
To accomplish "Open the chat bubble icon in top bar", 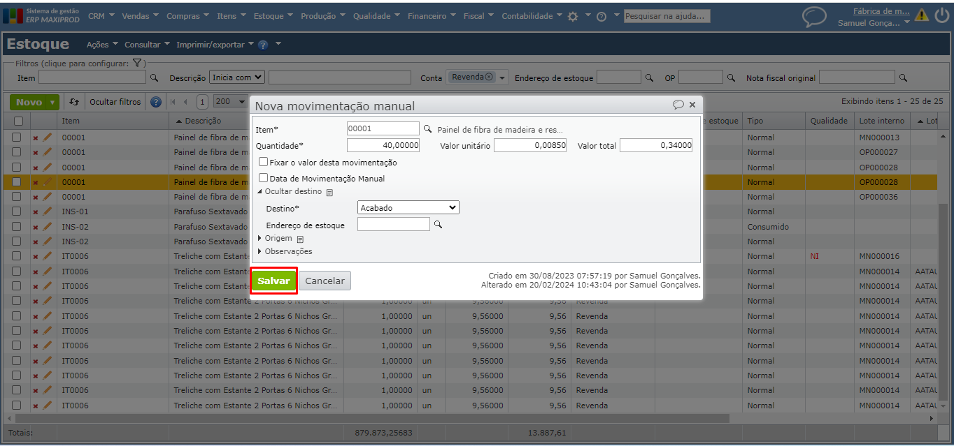I will 813,17.
